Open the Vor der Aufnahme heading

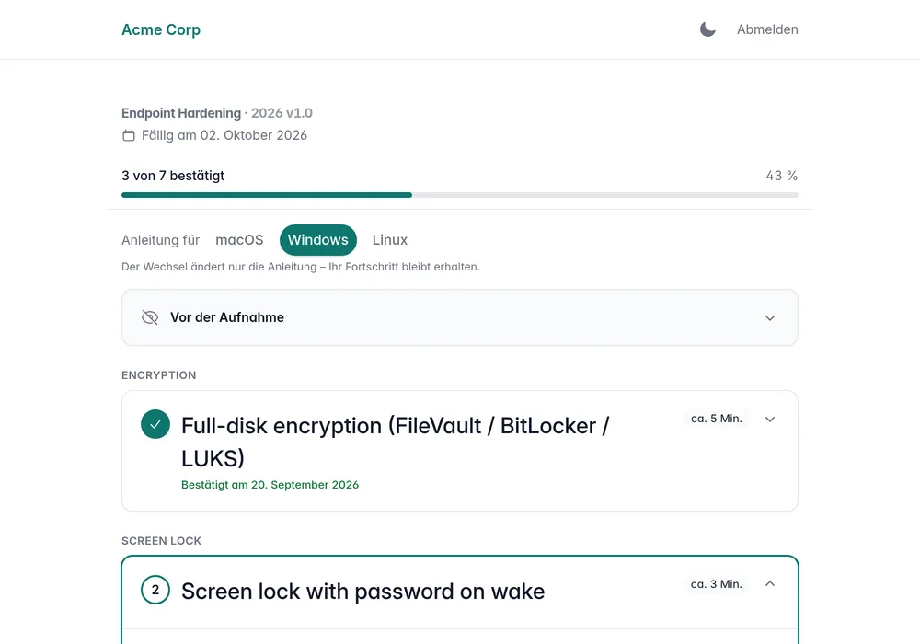227,317
